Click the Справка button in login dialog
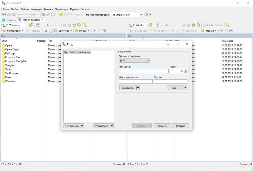 click(181, 126)
